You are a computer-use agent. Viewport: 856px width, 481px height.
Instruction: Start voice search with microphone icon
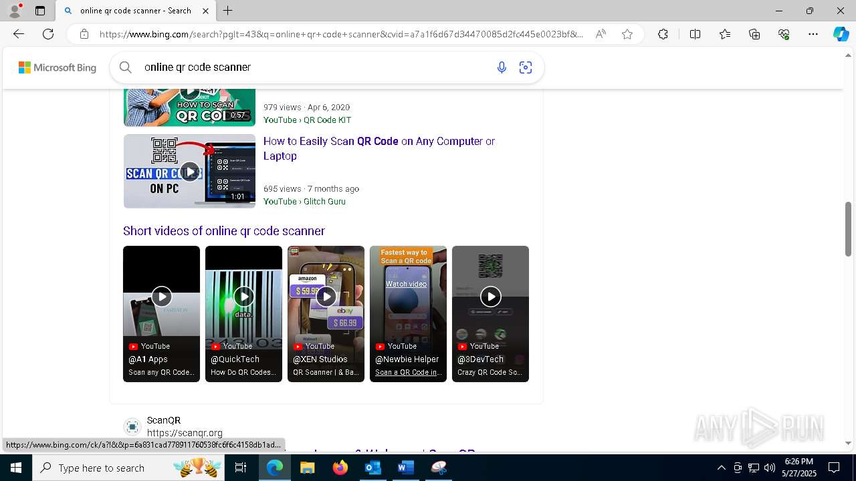502,67
